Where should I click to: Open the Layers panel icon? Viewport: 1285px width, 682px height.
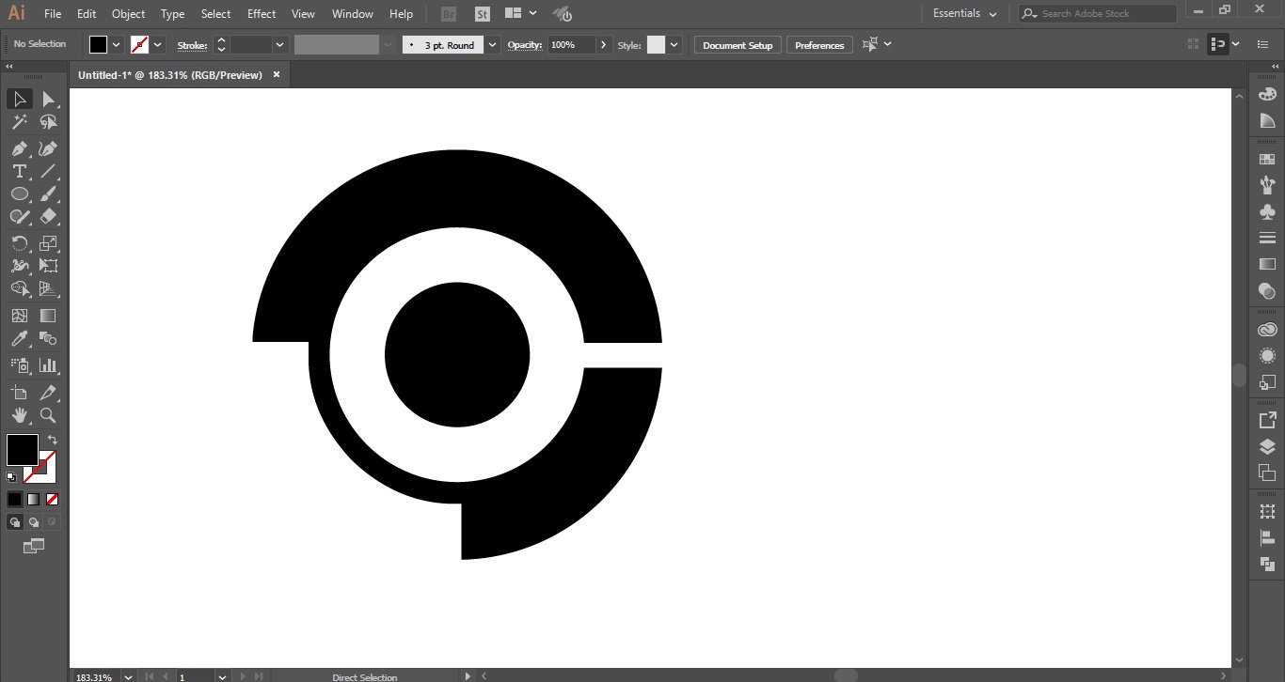point(1267,446)
